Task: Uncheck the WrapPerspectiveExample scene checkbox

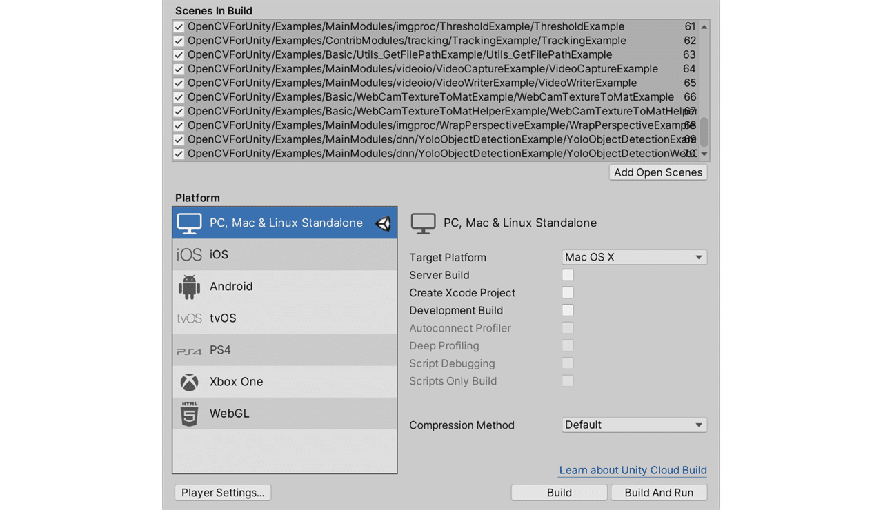Action: 179,125
